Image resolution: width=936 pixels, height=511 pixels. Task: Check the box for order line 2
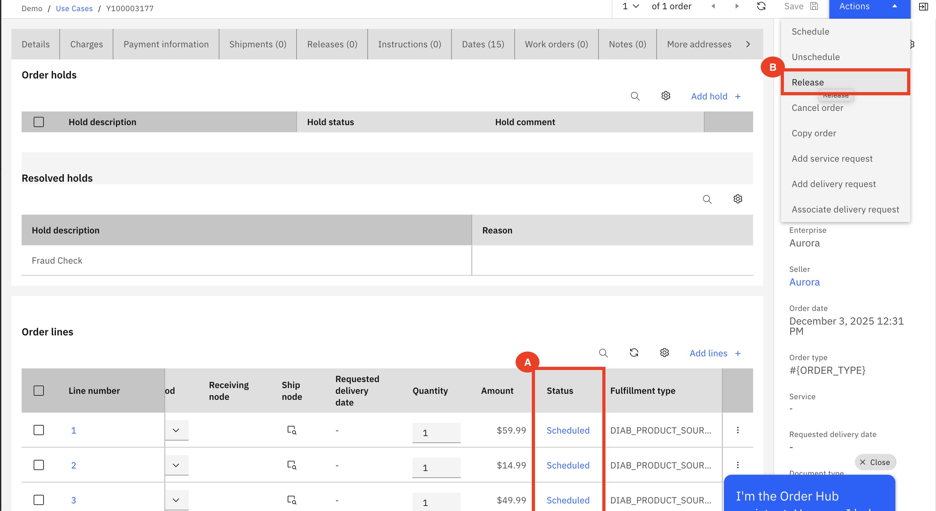click(39, 465)
